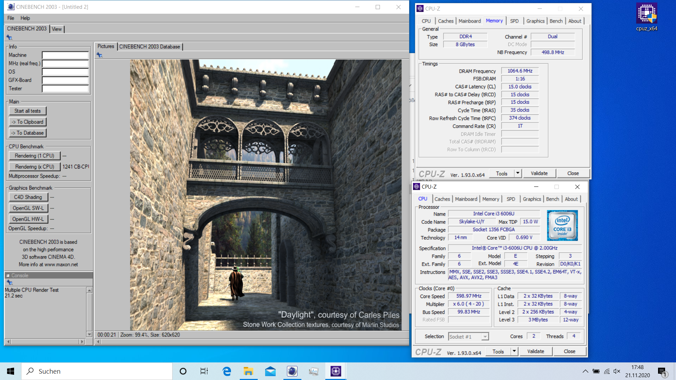This screenshot has height=380, width=676.
Task: Open cpuz_x64 desktop shortcut icon
Action: [x=646, y=17]
